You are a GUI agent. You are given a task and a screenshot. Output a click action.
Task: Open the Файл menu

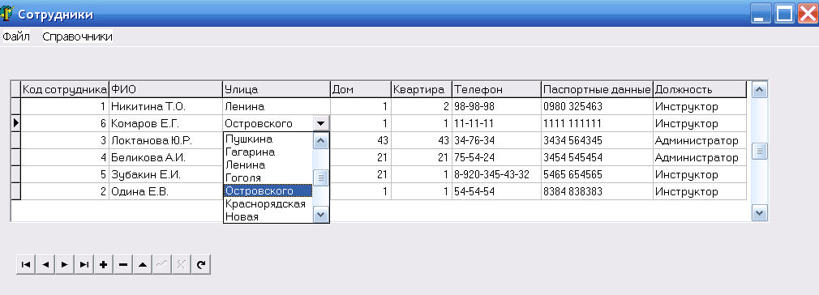point(16,36)
